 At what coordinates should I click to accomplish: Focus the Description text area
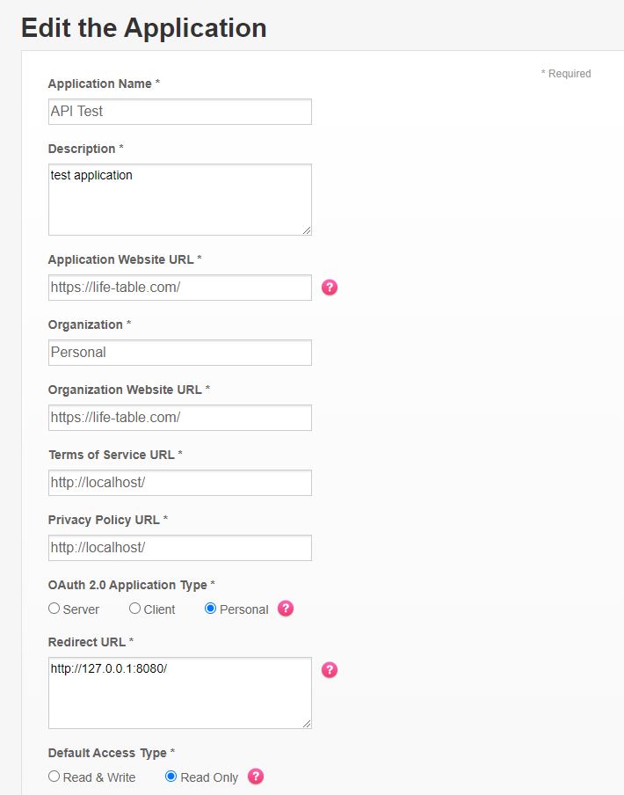179,199
